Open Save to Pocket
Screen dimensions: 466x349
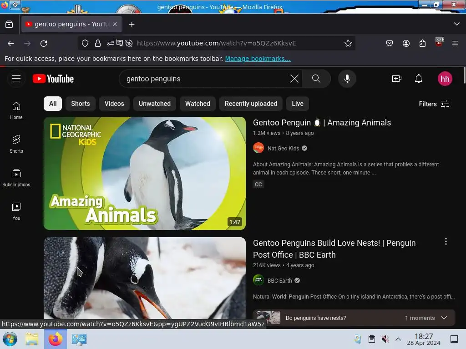390,43
